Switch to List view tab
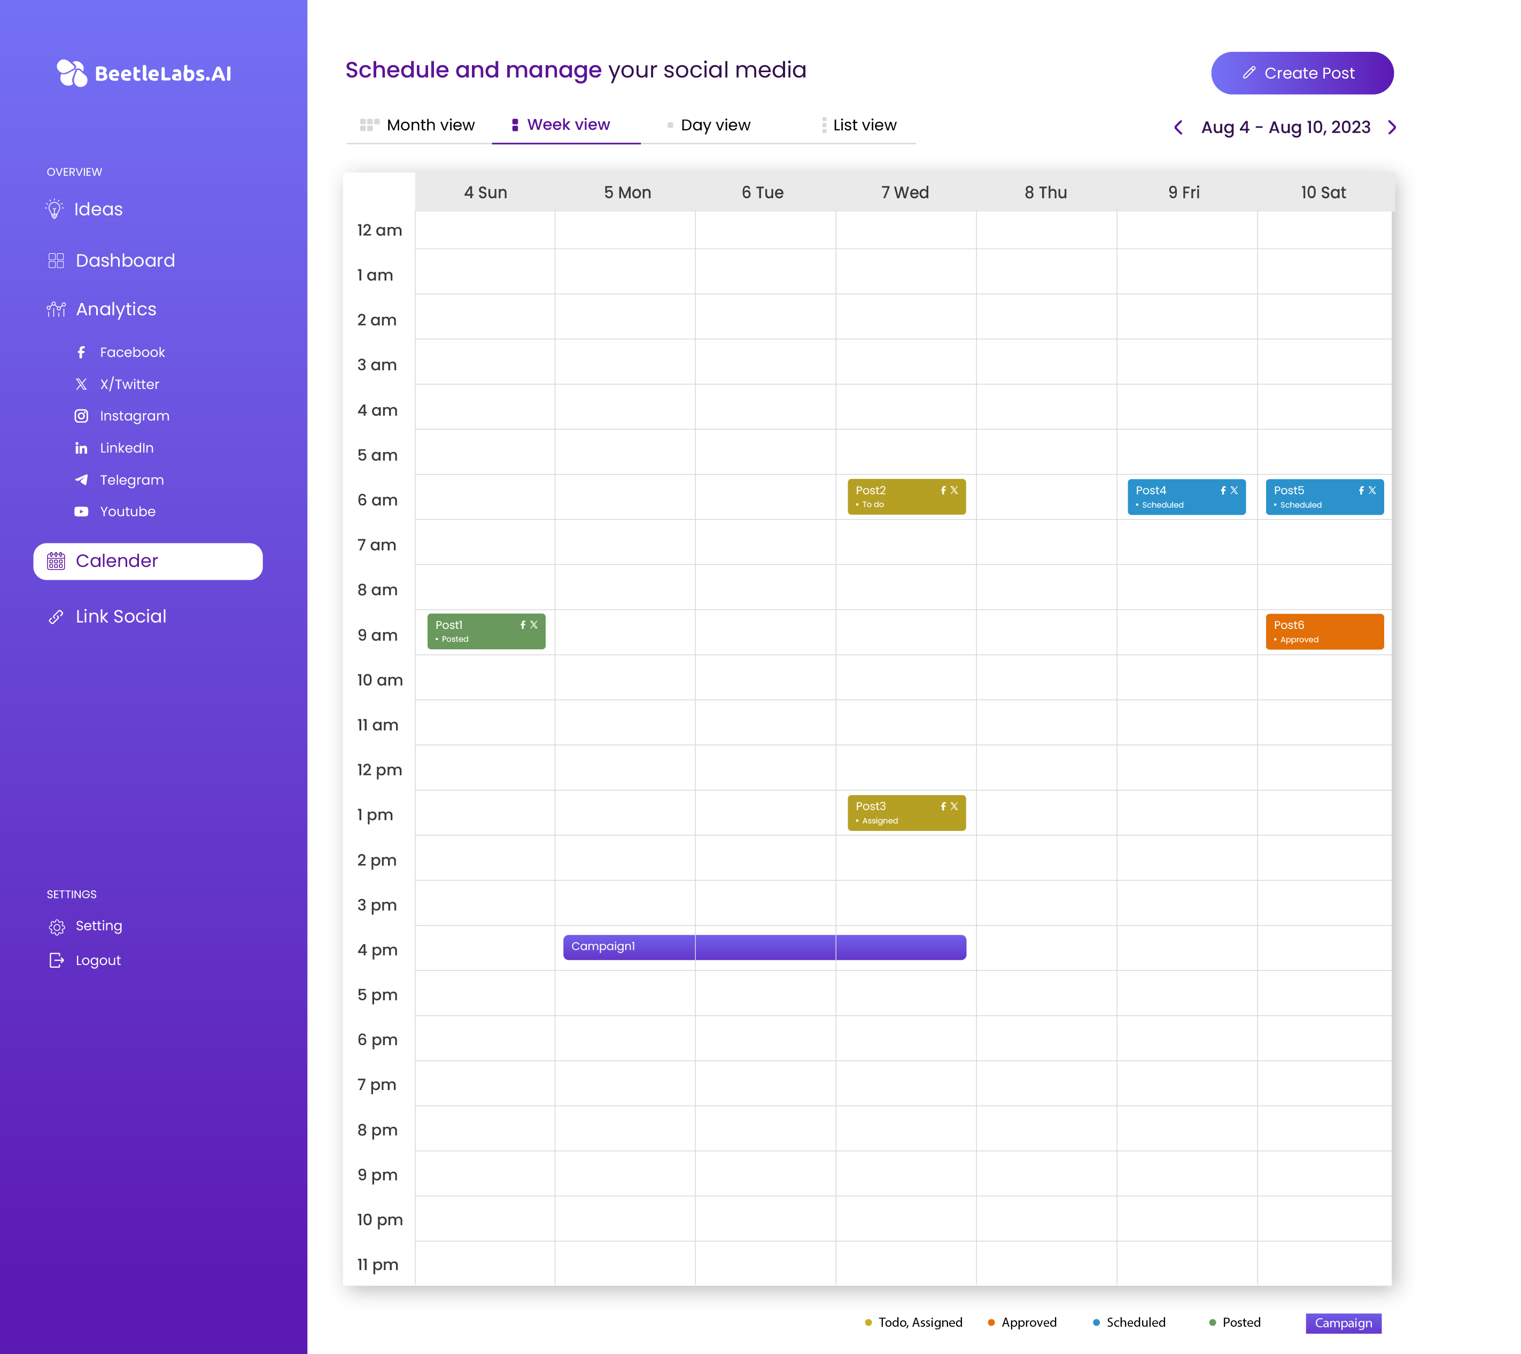The width and height of the screenshot is (1521, 1354). [864, 125]
